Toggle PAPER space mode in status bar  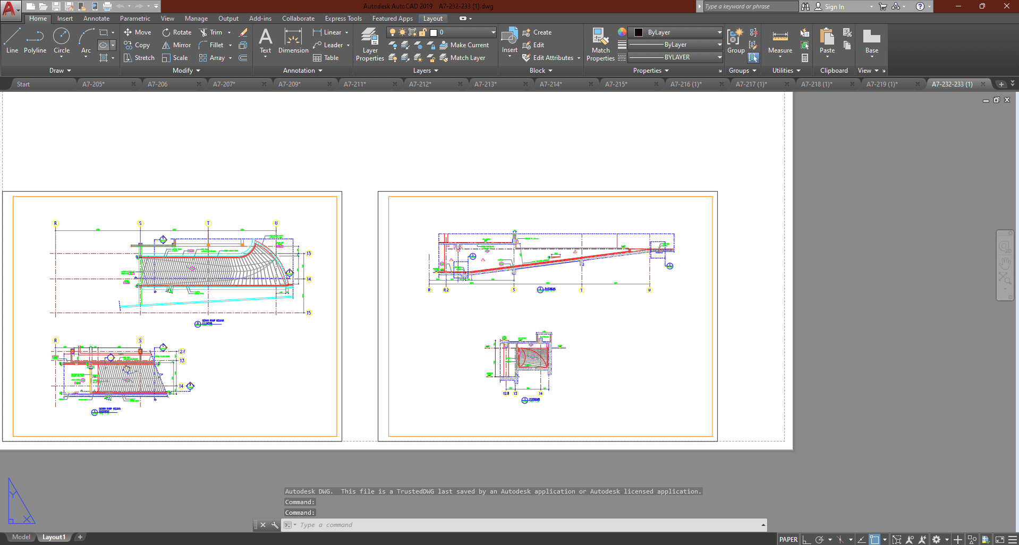[x=788, y=539]
